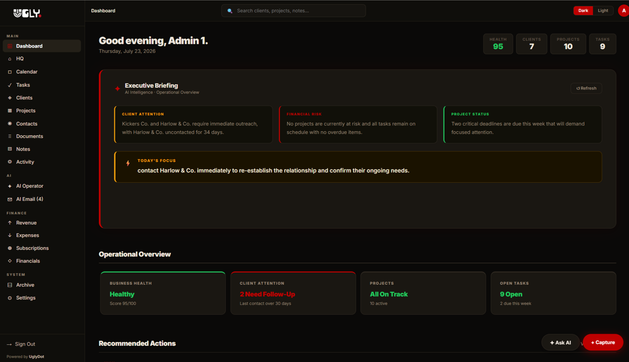Click the Calendar icon in sidebar

tap(10, 72)
